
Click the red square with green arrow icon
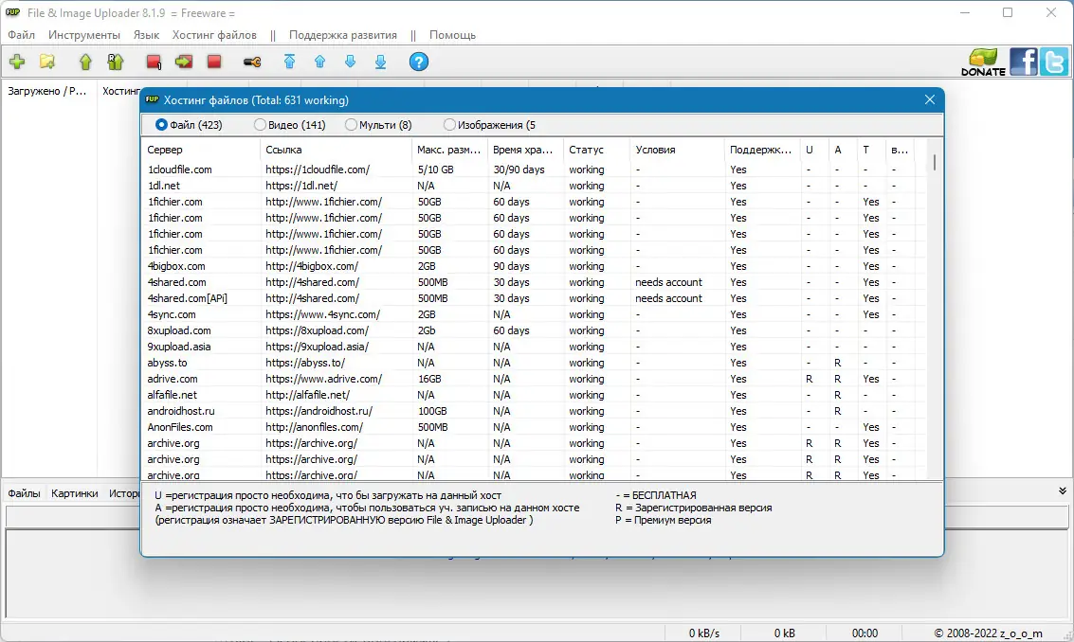184,62
